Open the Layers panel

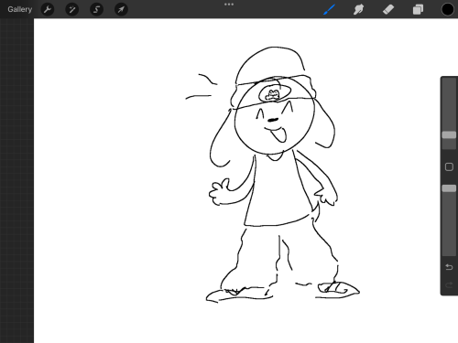(x=418, y=9)
